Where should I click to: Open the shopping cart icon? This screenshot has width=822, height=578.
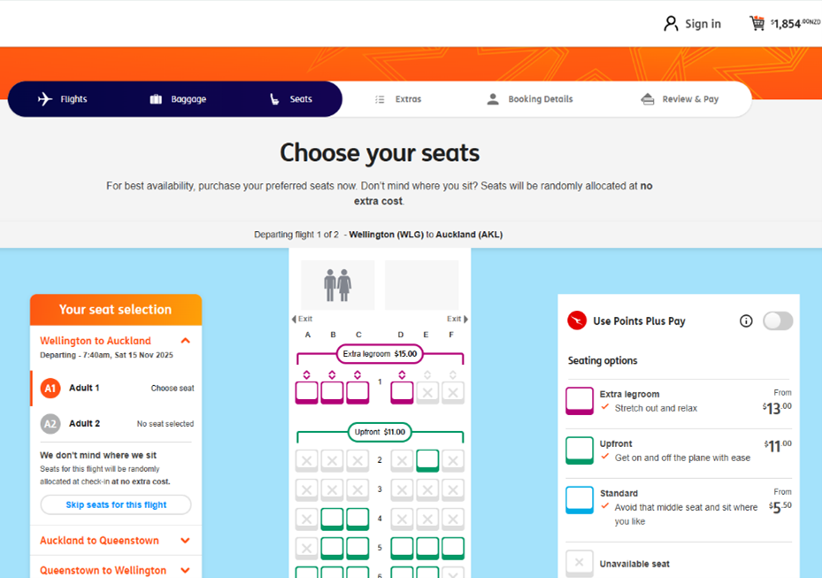[x=757, y=24]
